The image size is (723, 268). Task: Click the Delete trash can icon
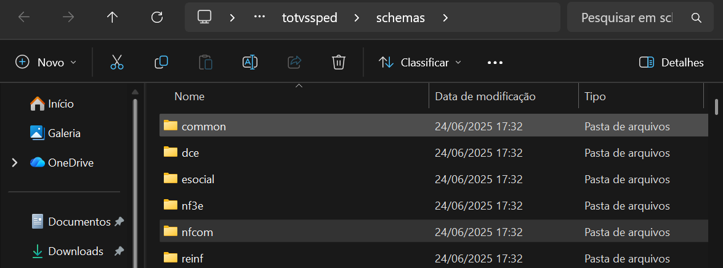tap(338, 62)
